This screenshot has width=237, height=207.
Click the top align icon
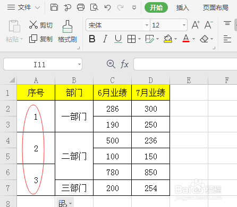[227, 23]
